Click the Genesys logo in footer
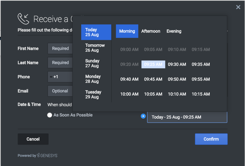The height and width of the screenshot is (166, 245). pyautogui.click(x=47, y=155)
